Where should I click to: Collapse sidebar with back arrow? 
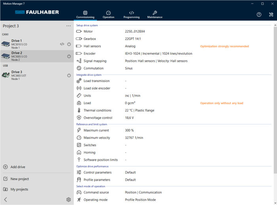pyautogui.click(x=6, y=199)
